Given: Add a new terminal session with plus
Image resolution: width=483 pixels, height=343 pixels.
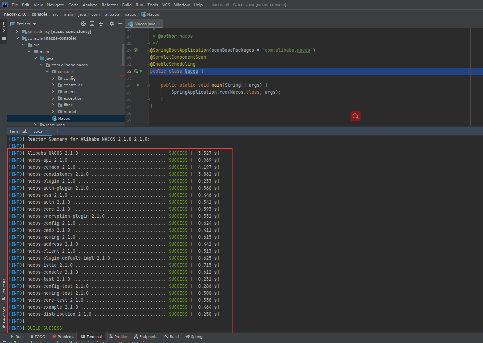Looking at the screenshot, I should (57, 131).
